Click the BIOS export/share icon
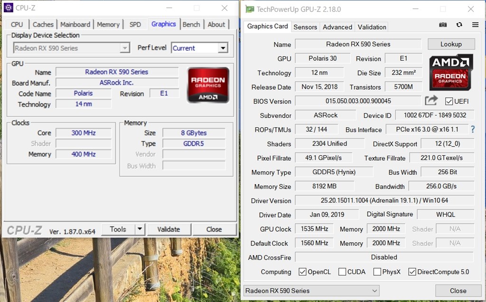 tap(431, 100)
